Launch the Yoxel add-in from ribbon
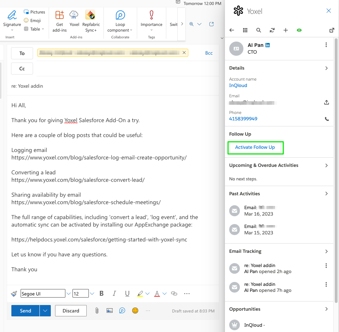The width and height of the screenshot is (339, 332). tap(74, 19)
